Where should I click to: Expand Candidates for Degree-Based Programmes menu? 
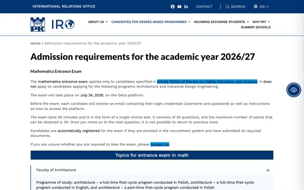[151, 22]
